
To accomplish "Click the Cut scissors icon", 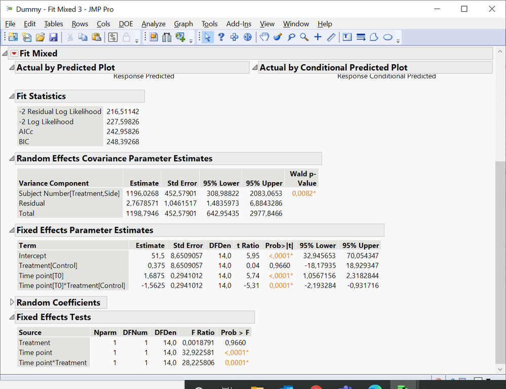I will tap(70, 37).
